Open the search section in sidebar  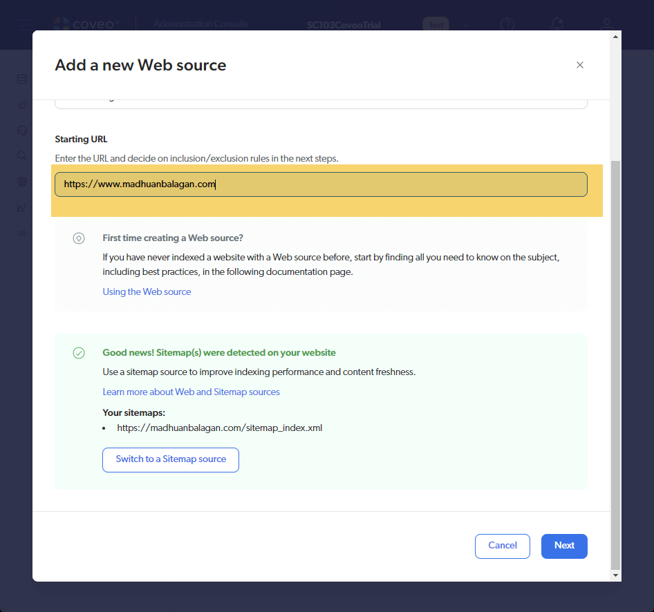coord(22,156)
